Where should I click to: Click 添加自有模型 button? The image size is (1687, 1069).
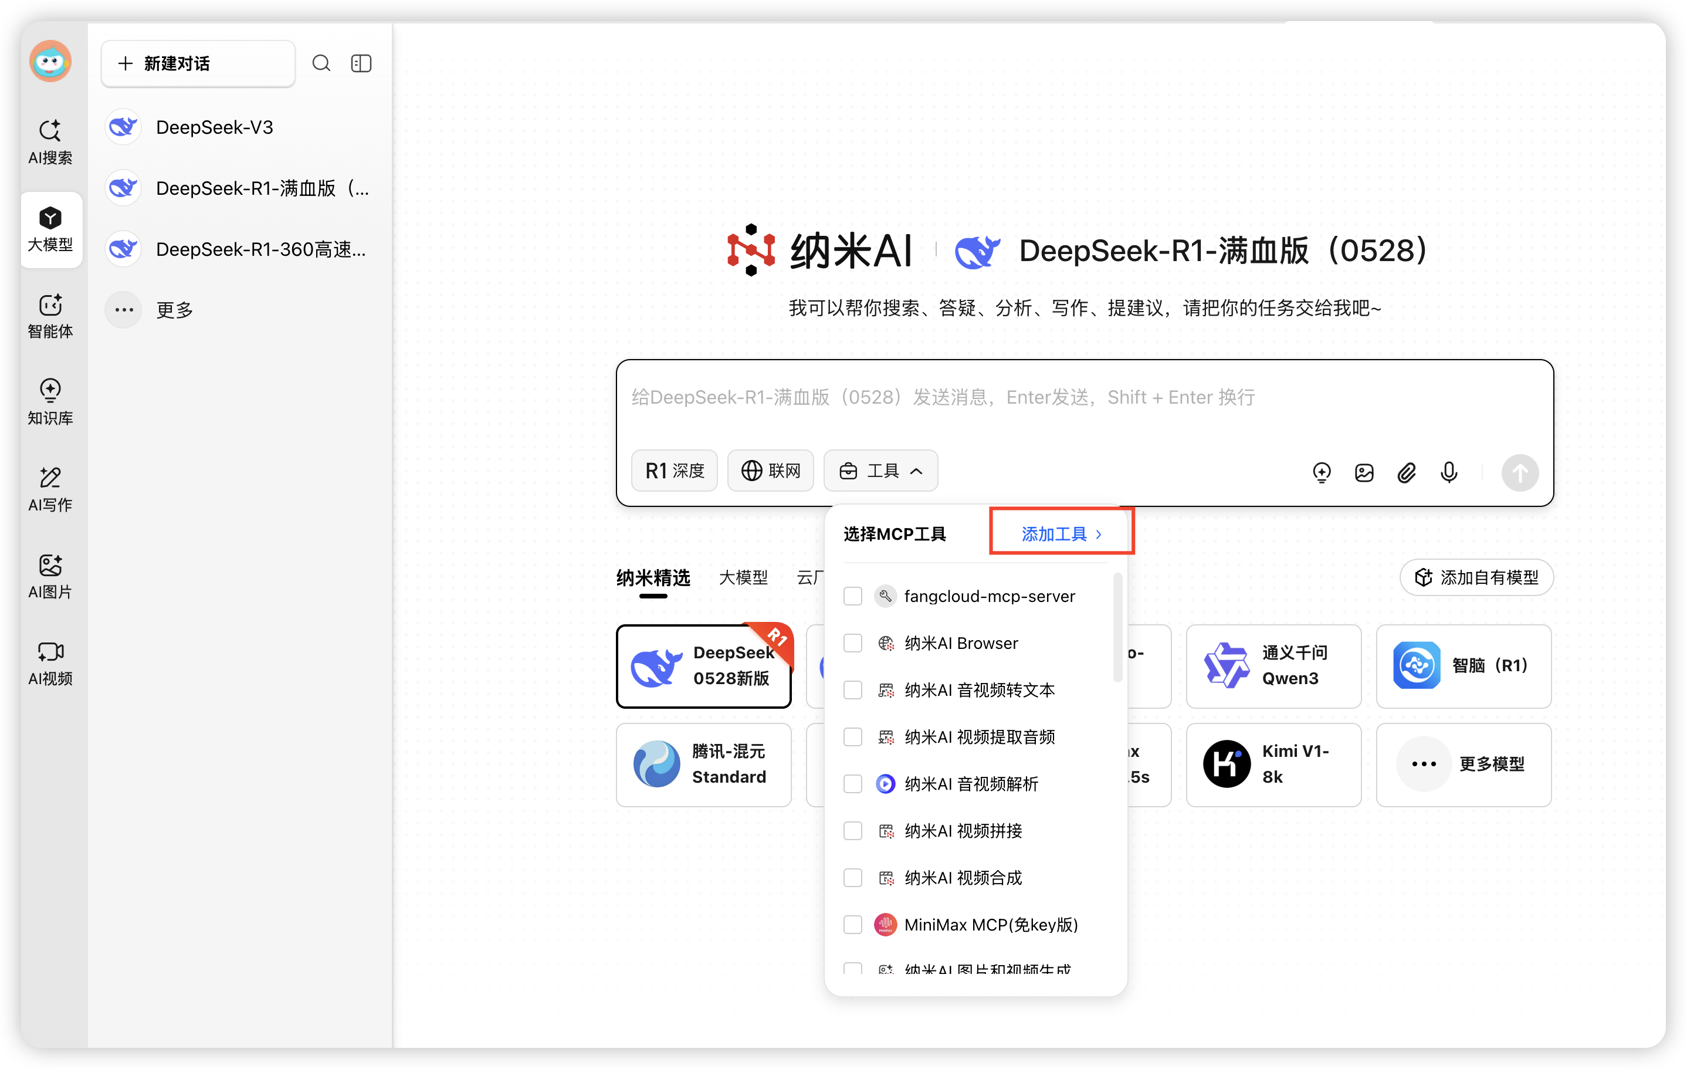[1476, 578]
